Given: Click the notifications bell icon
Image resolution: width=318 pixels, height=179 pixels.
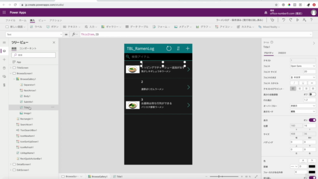Looking at the screenshot, I should tap(266, 12).
